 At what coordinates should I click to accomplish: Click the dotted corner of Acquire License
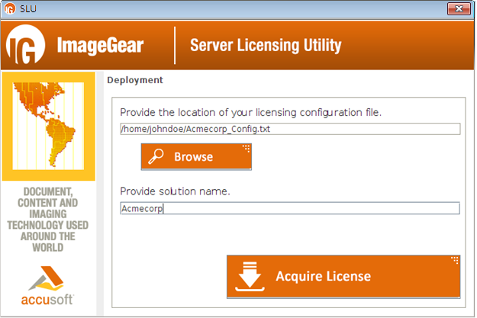455,261
